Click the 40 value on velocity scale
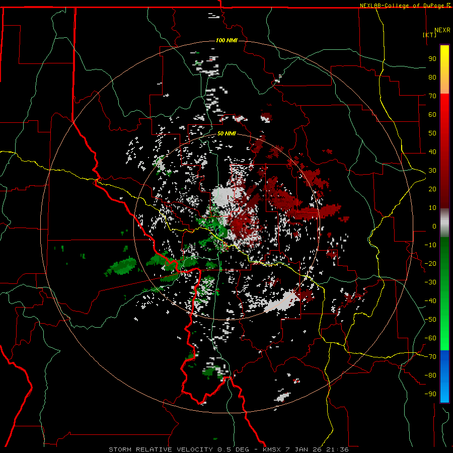Screen dimensions: 453x453 point(432,152)
